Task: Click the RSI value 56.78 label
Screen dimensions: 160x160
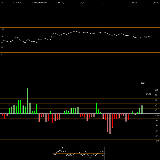Action: pos(147,37)
